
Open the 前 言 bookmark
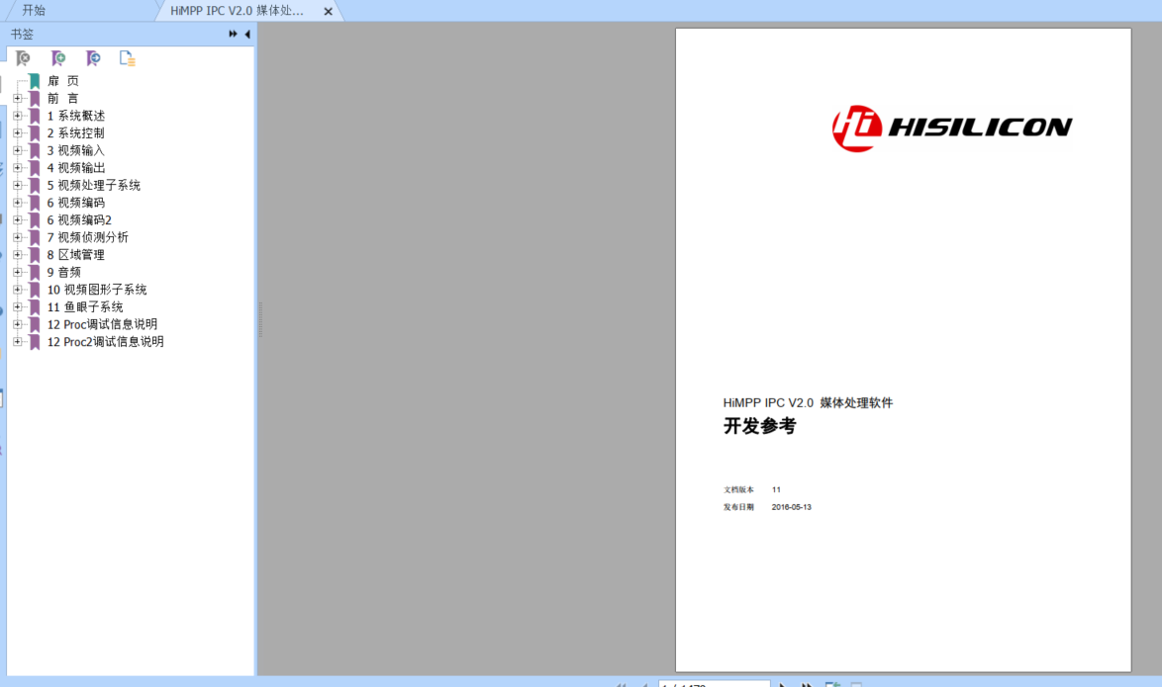tap(63, 99)
